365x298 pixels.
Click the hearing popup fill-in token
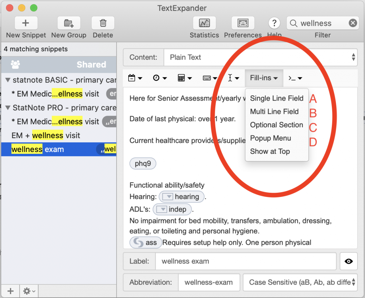tap(181, 197)
